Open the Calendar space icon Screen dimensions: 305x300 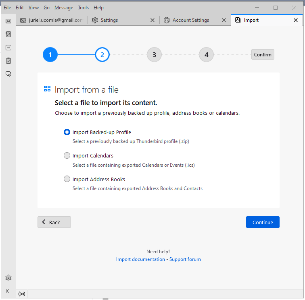pyautogui.click(x=8, y=48)
